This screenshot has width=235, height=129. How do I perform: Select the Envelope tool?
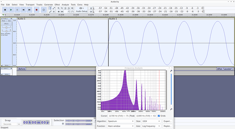tap(54, 8)
